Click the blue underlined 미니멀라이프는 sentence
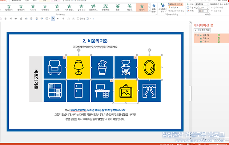229x145 pixels. tap(98, 110)
